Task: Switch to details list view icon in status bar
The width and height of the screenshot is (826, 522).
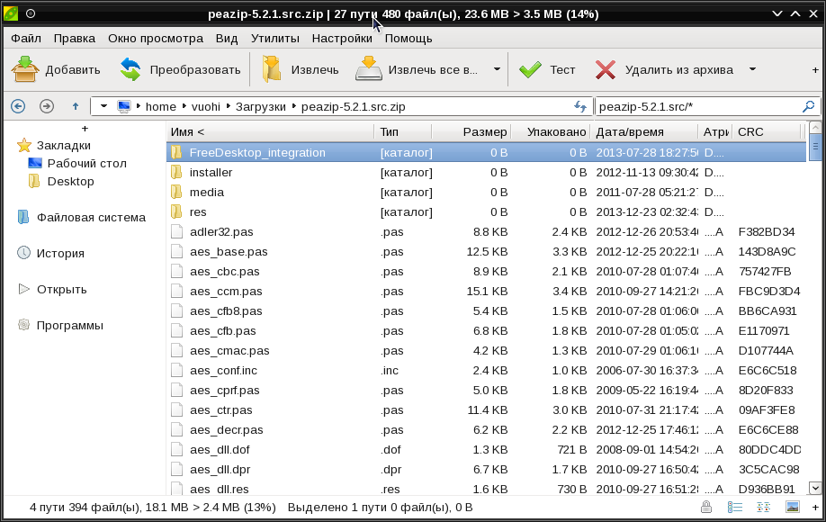Action: [x=735, y=508]
